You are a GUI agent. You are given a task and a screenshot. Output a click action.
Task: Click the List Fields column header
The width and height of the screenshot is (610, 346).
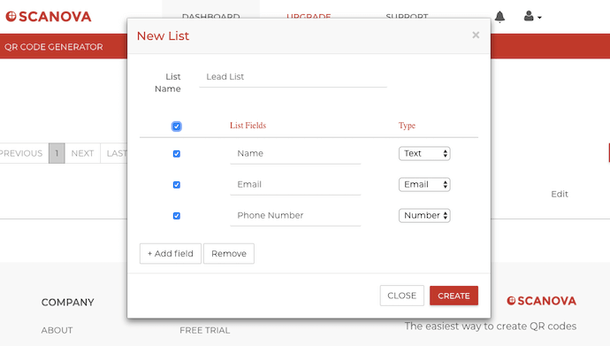click(248, 126)
